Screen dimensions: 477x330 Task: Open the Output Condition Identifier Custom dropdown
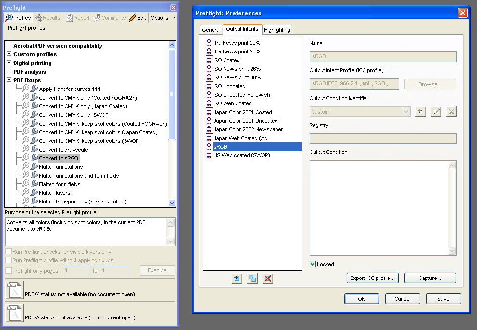[x=360, y=112]
